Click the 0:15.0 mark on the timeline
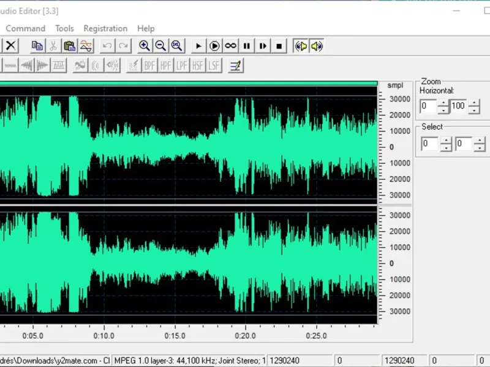 pyautogui.click(x=175, y=335)
